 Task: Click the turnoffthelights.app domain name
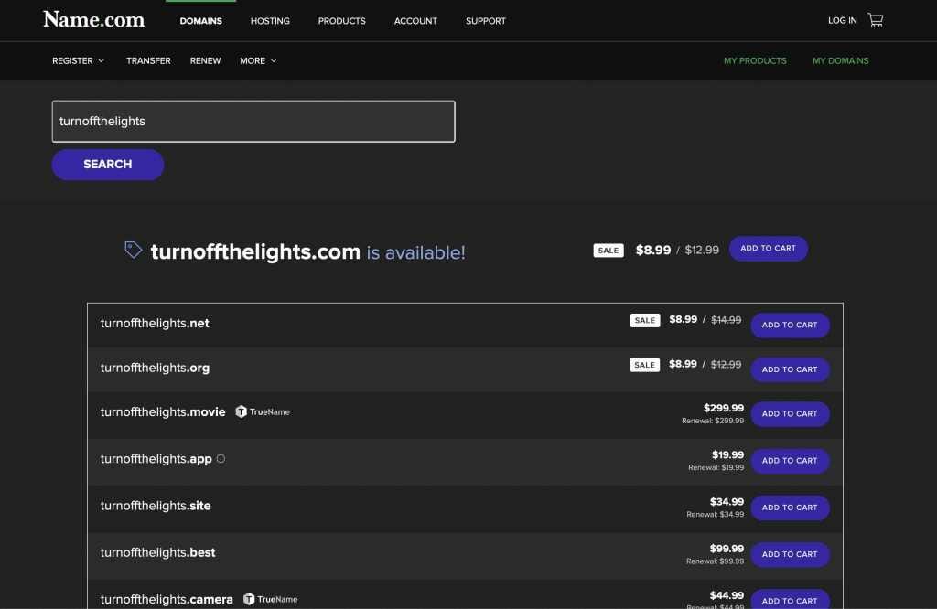click(156, 458)
